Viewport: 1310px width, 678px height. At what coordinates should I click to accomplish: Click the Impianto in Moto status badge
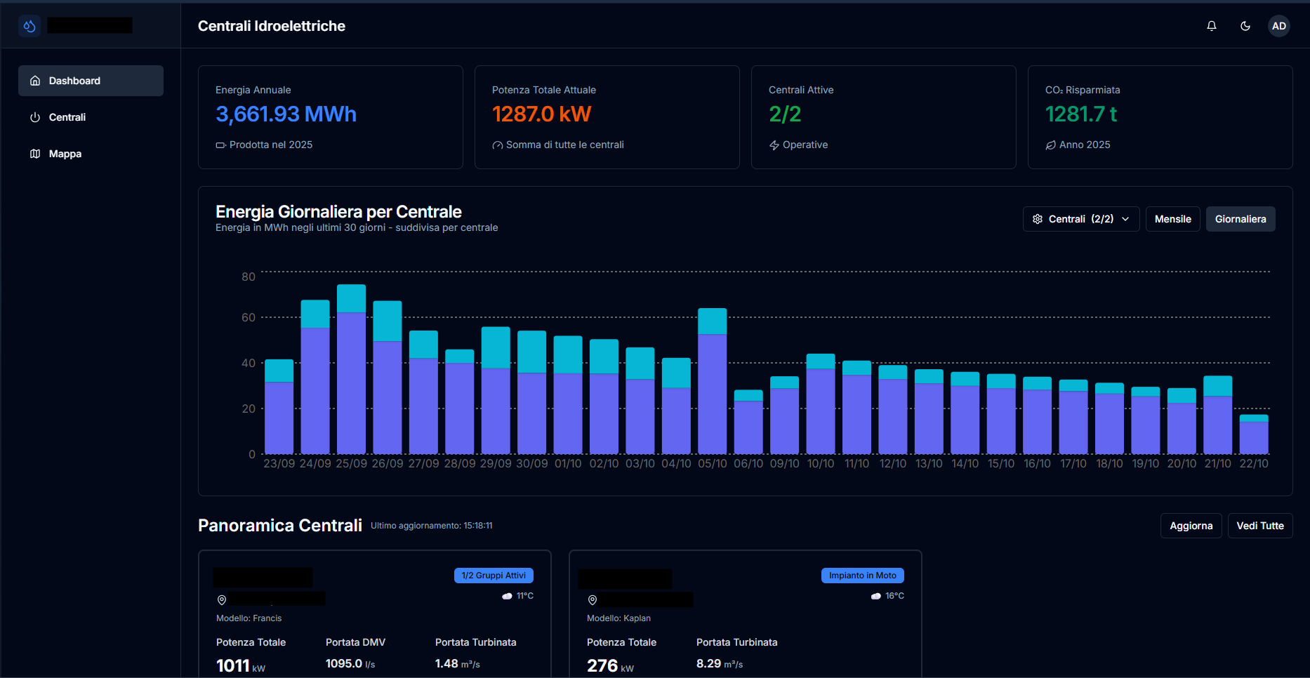tap(862, 575)
